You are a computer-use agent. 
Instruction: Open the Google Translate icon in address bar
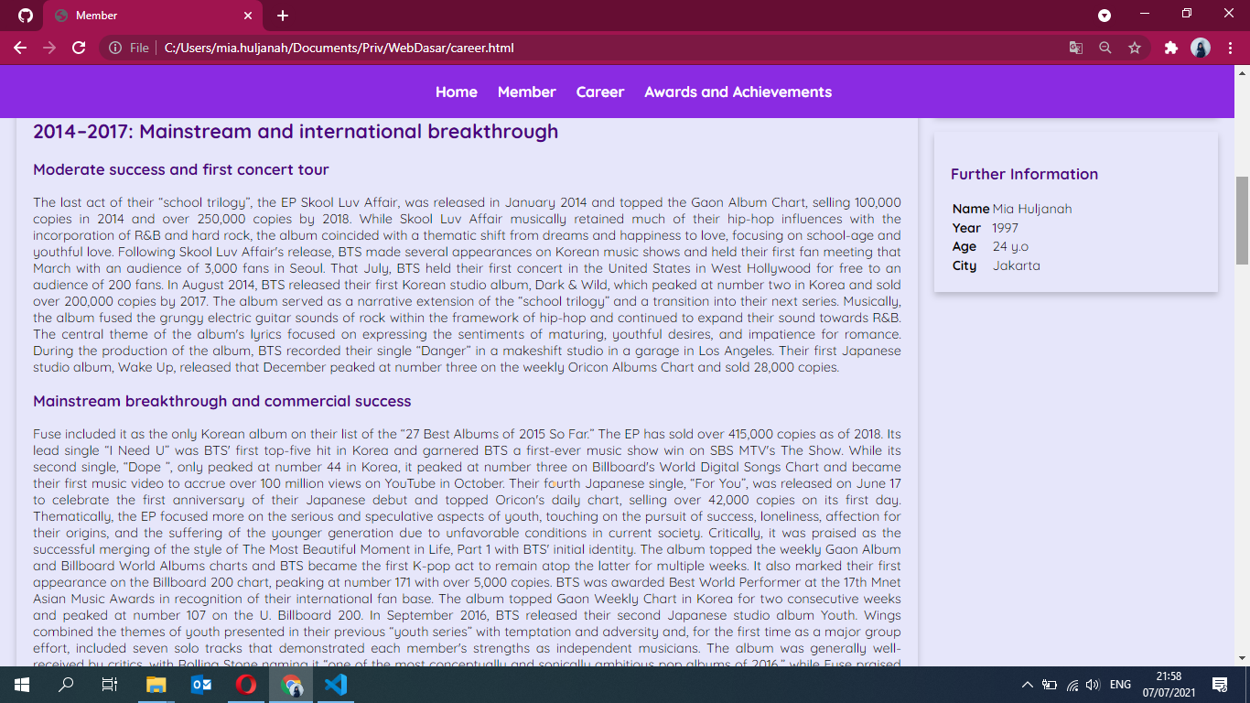[1076, 48]
